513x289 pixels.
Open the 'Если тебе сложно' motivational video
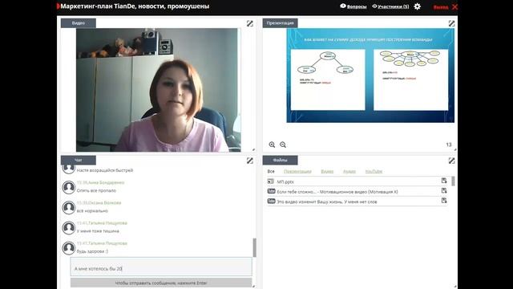337,192
